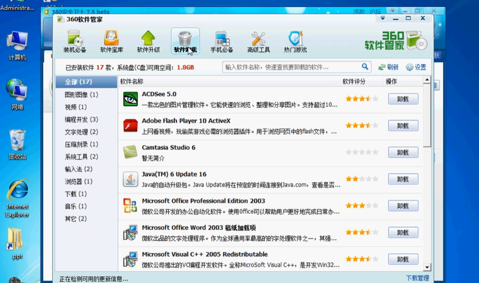Click the 360软件管家 logo
The width and height of the screenshot is (479, 283).
point(396,41)
